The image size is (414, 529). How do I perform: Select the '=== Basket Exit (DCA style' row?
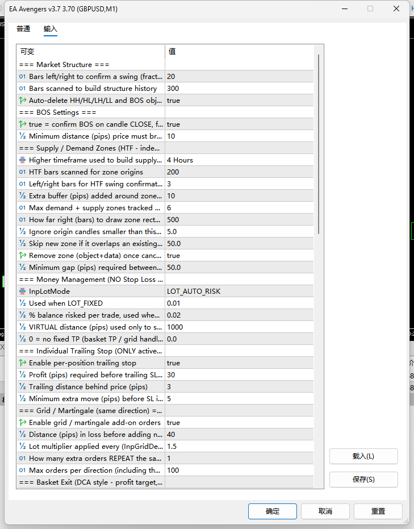(x=165, y=482)
